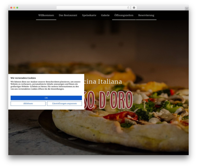Click the 'Wir verwenden Cookies' heading

point(23,78)
